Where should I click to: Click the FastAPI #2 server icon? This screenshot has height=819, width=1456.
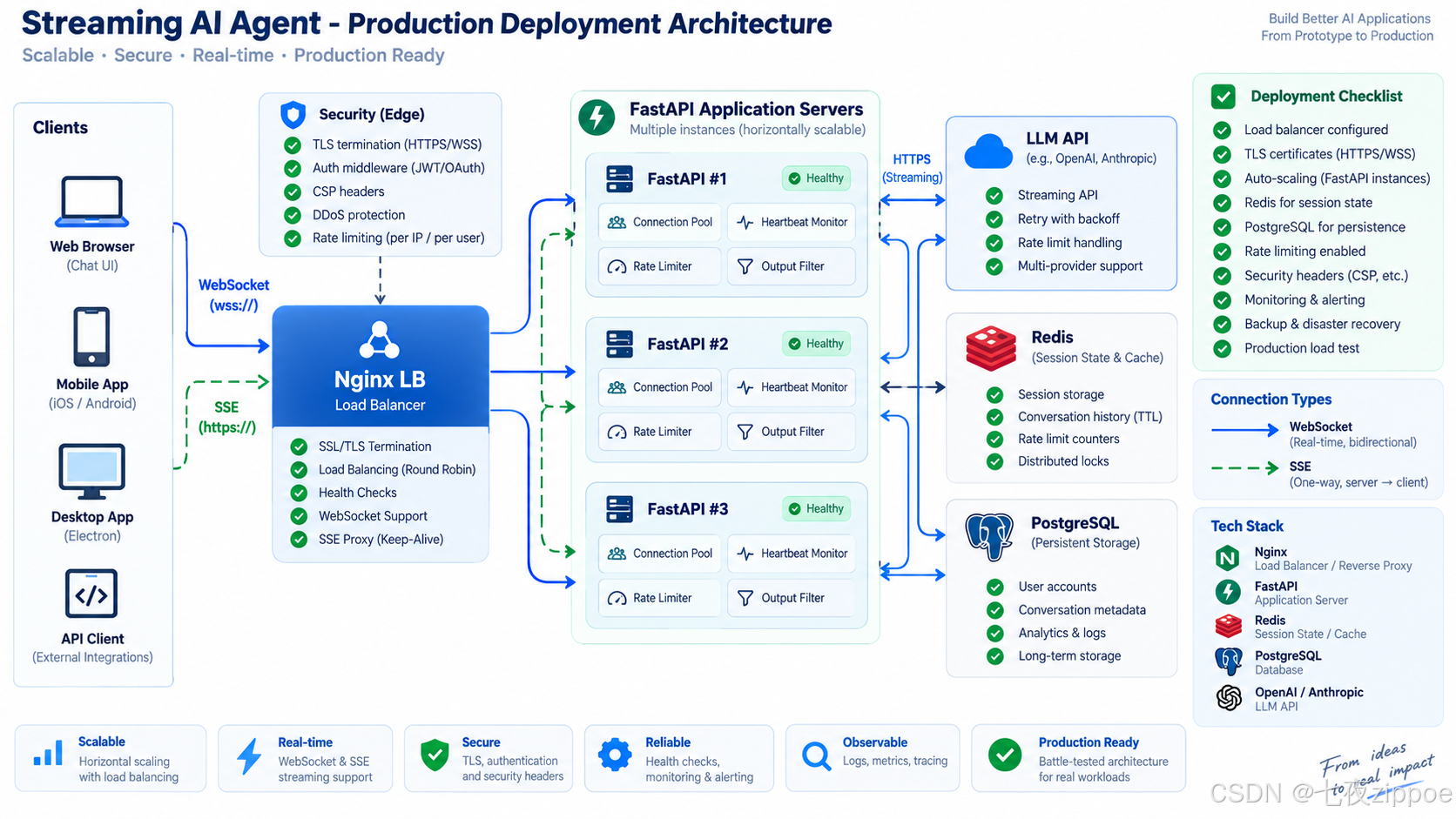619,345
